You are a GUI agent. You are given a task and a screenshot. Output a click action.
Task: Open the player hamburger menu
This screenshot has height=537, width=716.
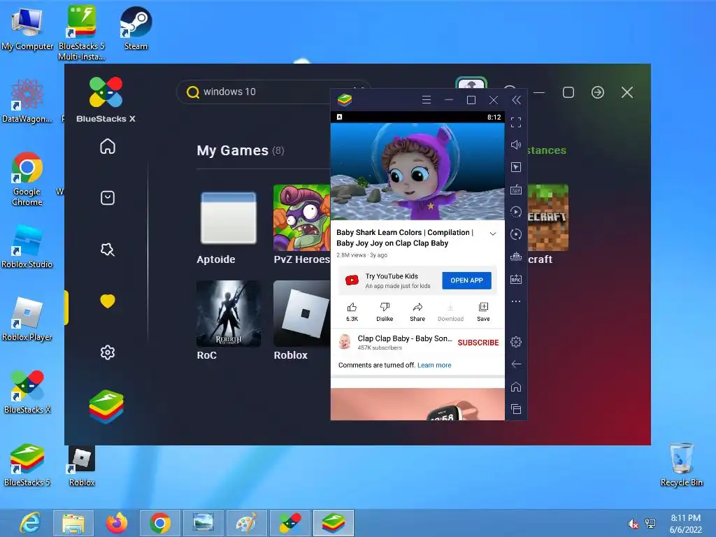(427, 99)
